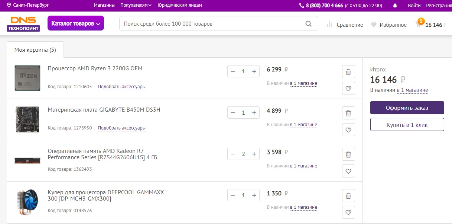Screen dimensions: 452x224
Task: Open в 1 магазине link for Ryzen processor
Action: 303,83
